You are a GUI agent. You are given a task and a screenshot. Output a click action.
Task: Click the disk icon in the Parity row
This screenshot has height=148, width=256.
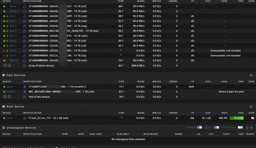(x=25, y=6)
